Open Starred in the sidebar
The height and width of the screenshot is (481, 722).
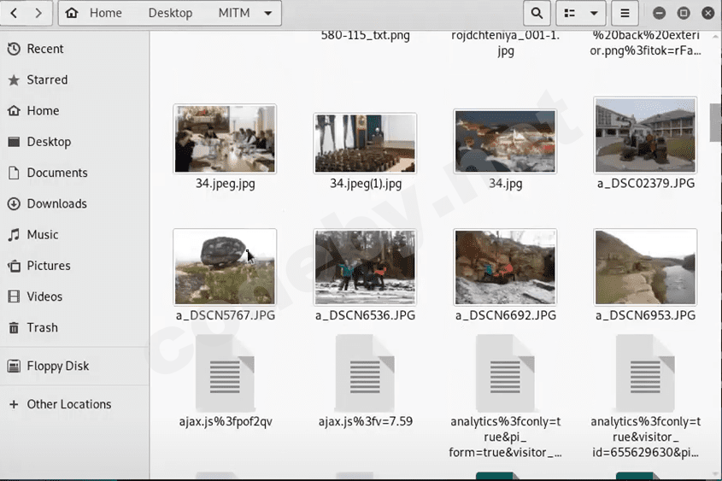click(46, 79)
